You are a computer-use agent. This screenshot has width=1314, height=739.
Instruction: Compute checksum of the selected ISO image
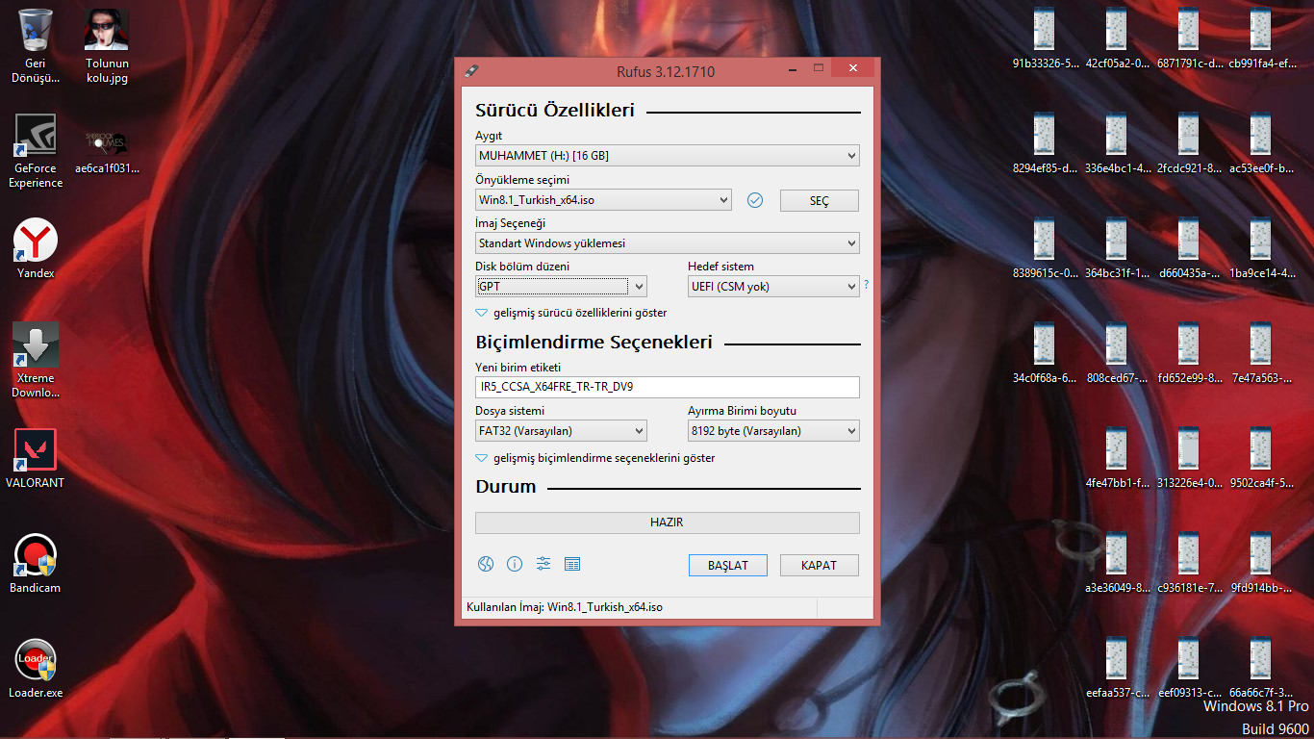(755, 200)
